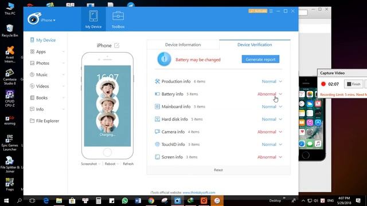
Task: Open the iTools hamburger menu icon
Action: [x=271, y=11]
